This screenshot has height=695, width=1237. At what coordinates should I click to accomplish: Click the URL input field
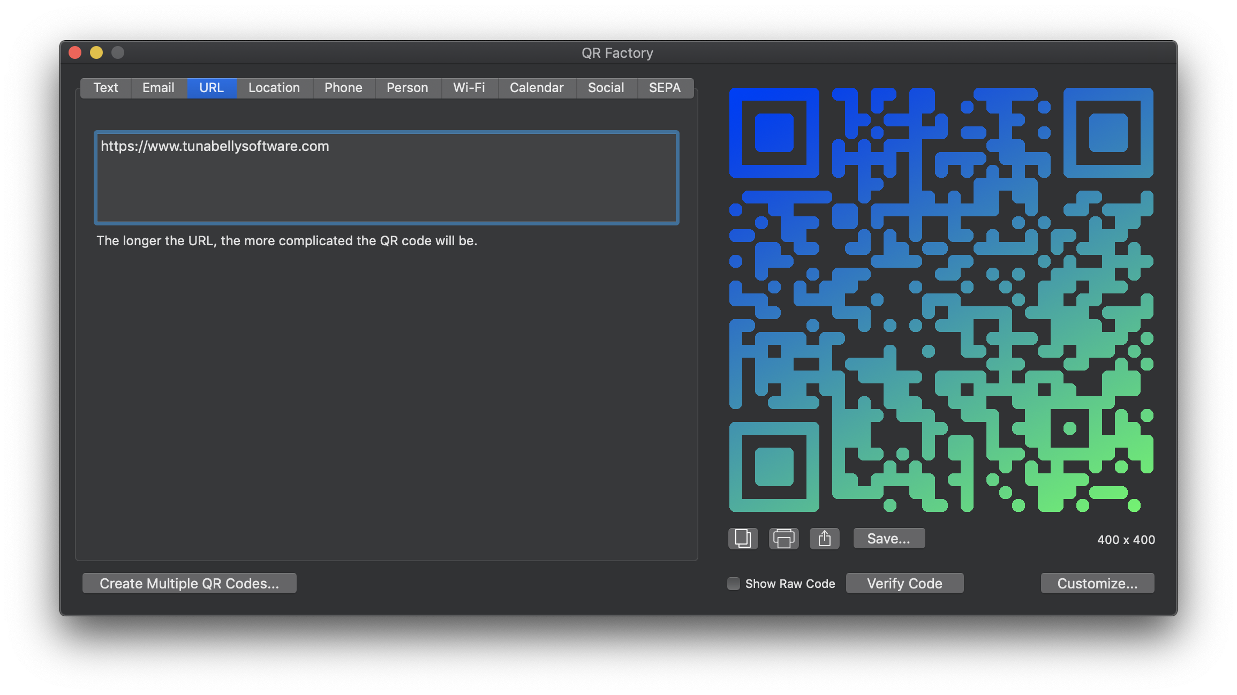[387, 176]
